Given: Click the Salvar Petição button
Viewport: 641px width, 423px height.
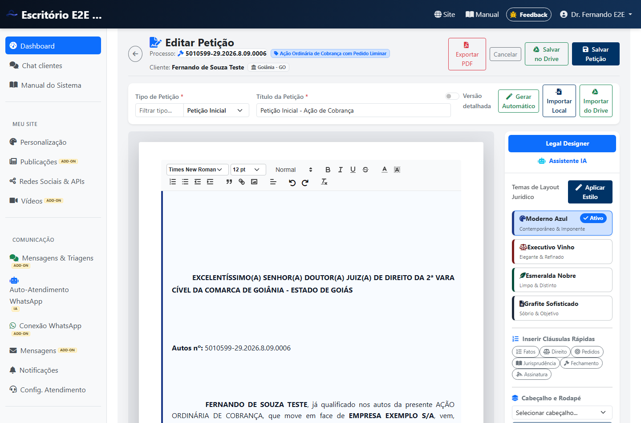Looking at the screenshot, I should 596,54.
